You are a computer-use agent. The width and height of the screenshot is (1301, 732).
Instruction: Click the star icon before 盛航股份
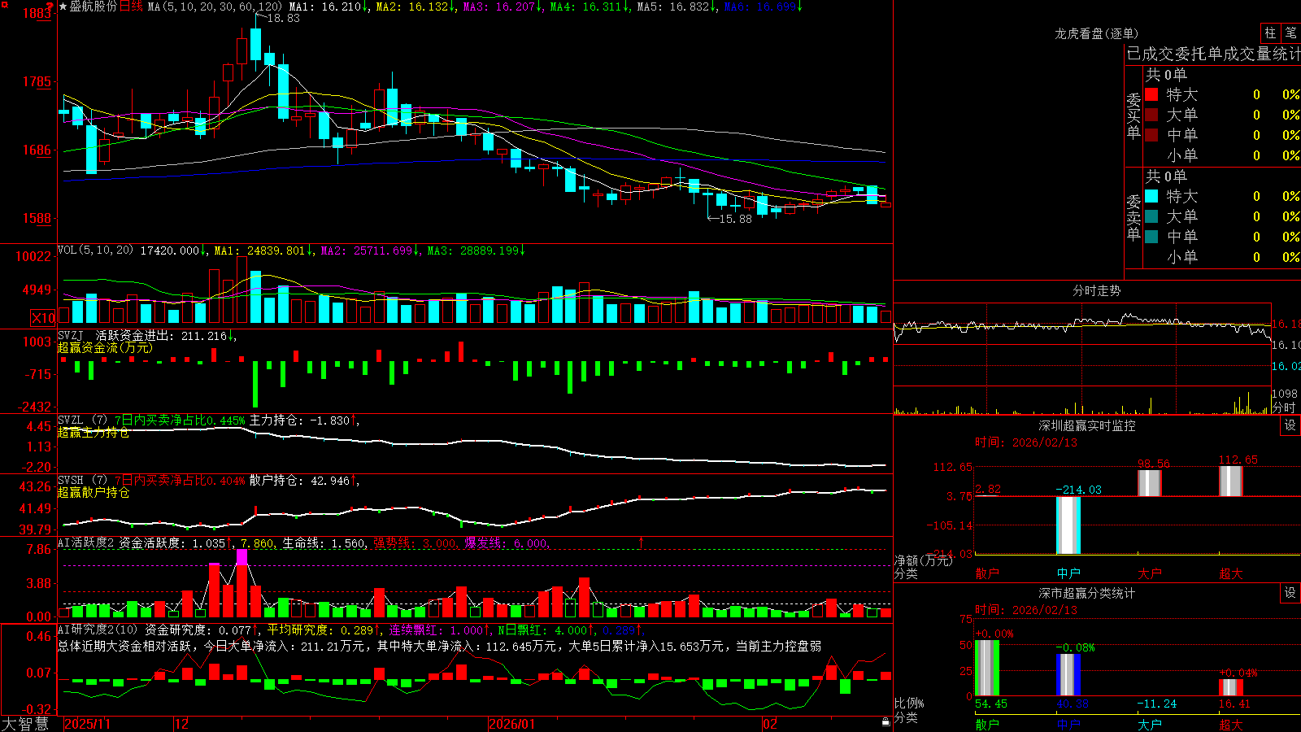click(x=63, y=7)
